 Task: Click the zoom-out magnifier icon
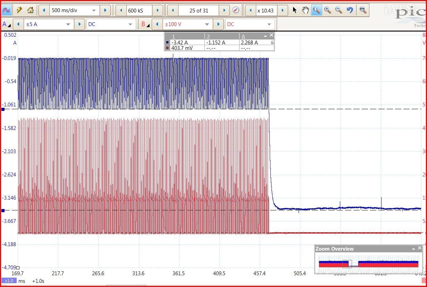click(338, 10)
